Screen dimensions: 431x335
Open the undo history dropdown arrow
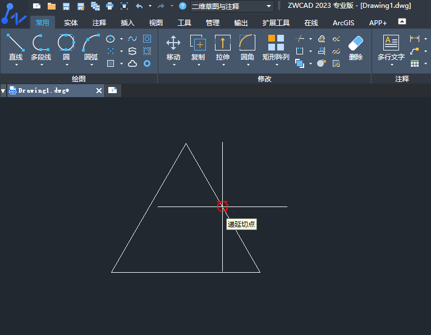[150, 6]
